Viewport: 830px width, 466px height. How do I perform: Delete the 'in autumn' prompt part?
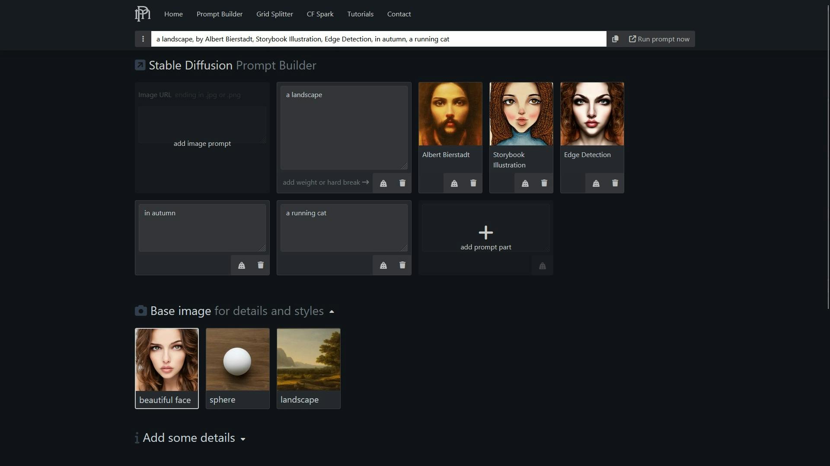click(260, 265)
